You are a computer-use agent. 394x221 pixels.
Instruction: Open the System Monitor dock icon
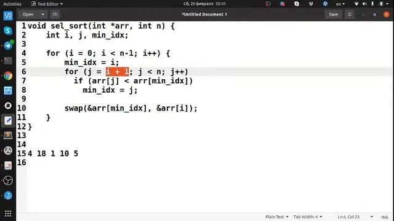point(8,90)
